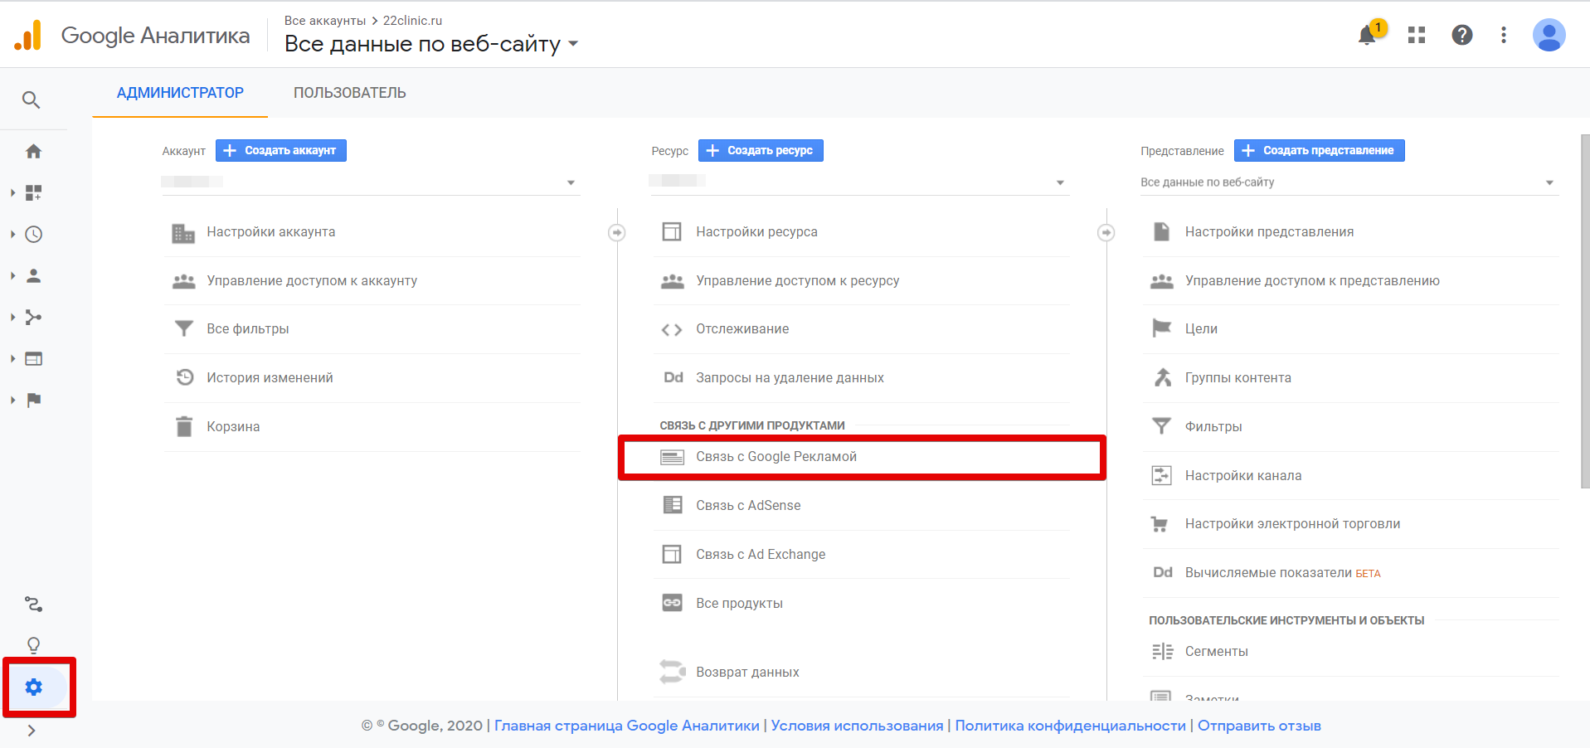1590x748 pixels.
Task: Open Связь с AdSense
Action: tap(862, 506)
